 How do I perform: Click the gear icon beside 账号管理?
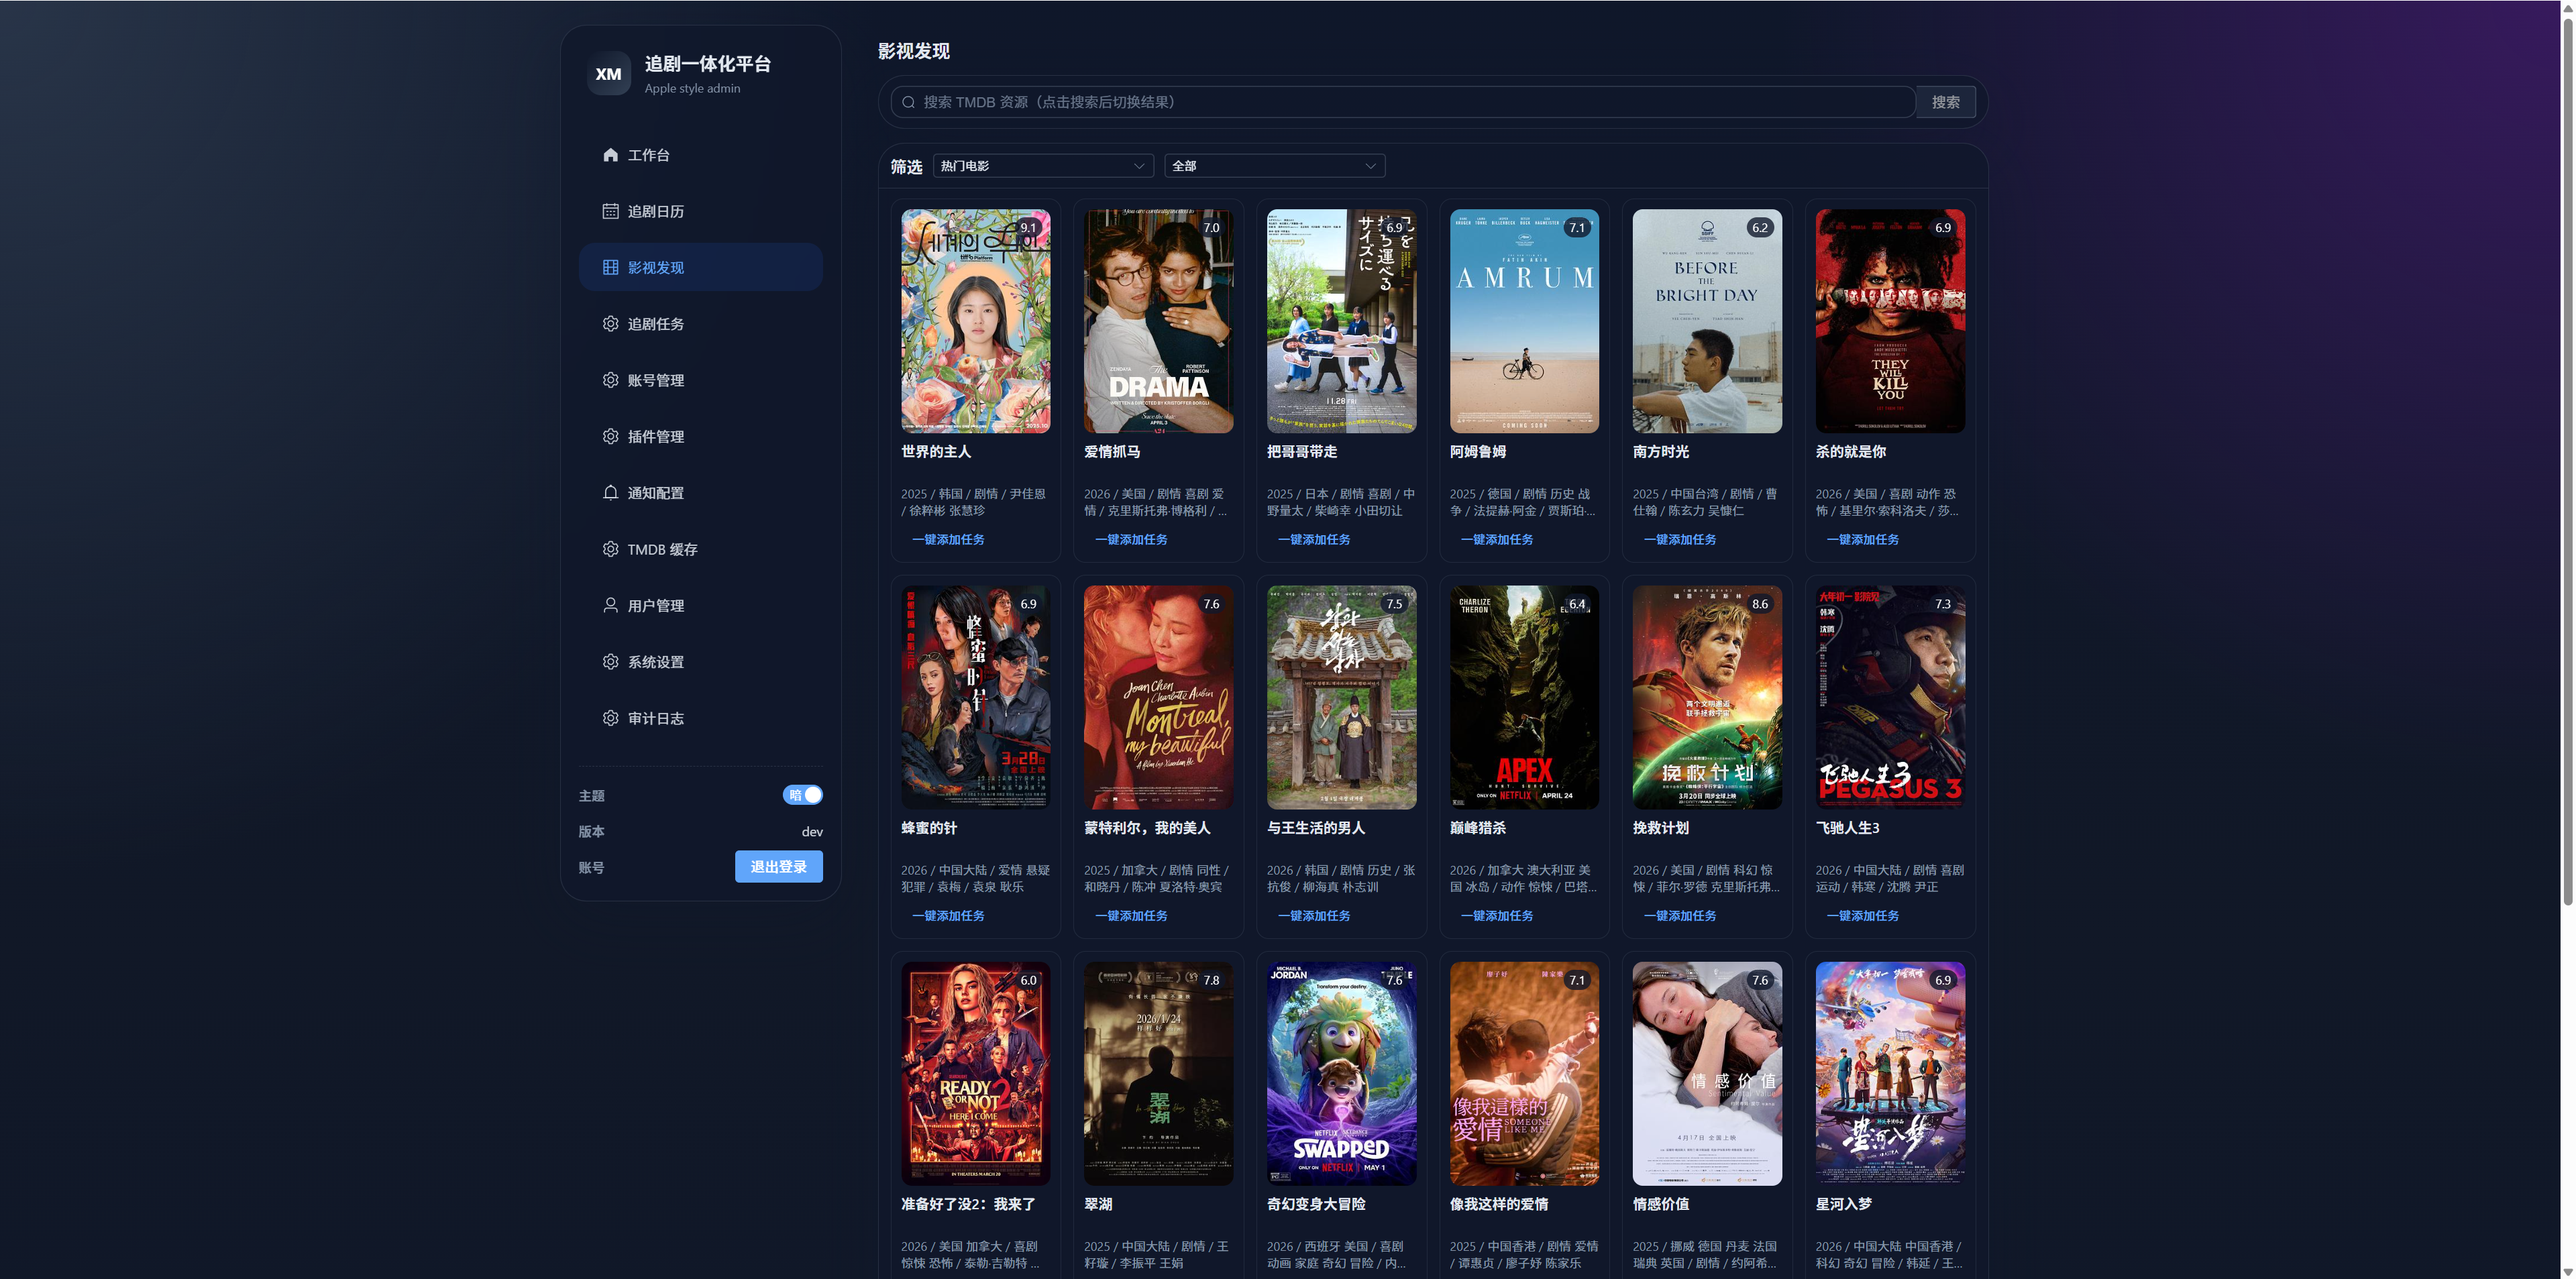(x=610, y=380)
